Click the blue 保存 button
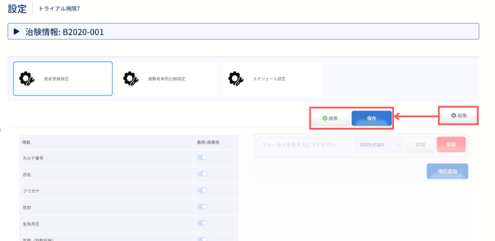495x241 pixels. [372, 118]
